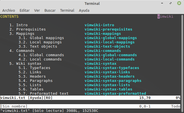Select the '5.7. Preformatted text' entry
184x113 pixels.
(x=43, y=94)
